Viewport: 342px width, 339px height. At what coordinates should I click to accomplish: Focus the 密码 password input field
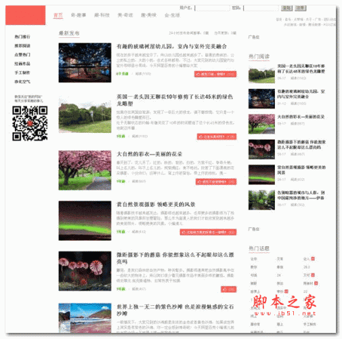[x=261, y=8]
